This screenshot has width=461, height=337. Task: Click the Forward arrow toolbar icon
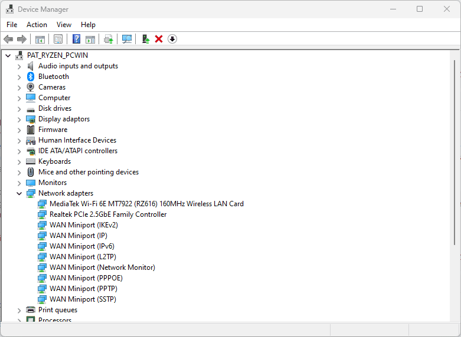[22, 39]
